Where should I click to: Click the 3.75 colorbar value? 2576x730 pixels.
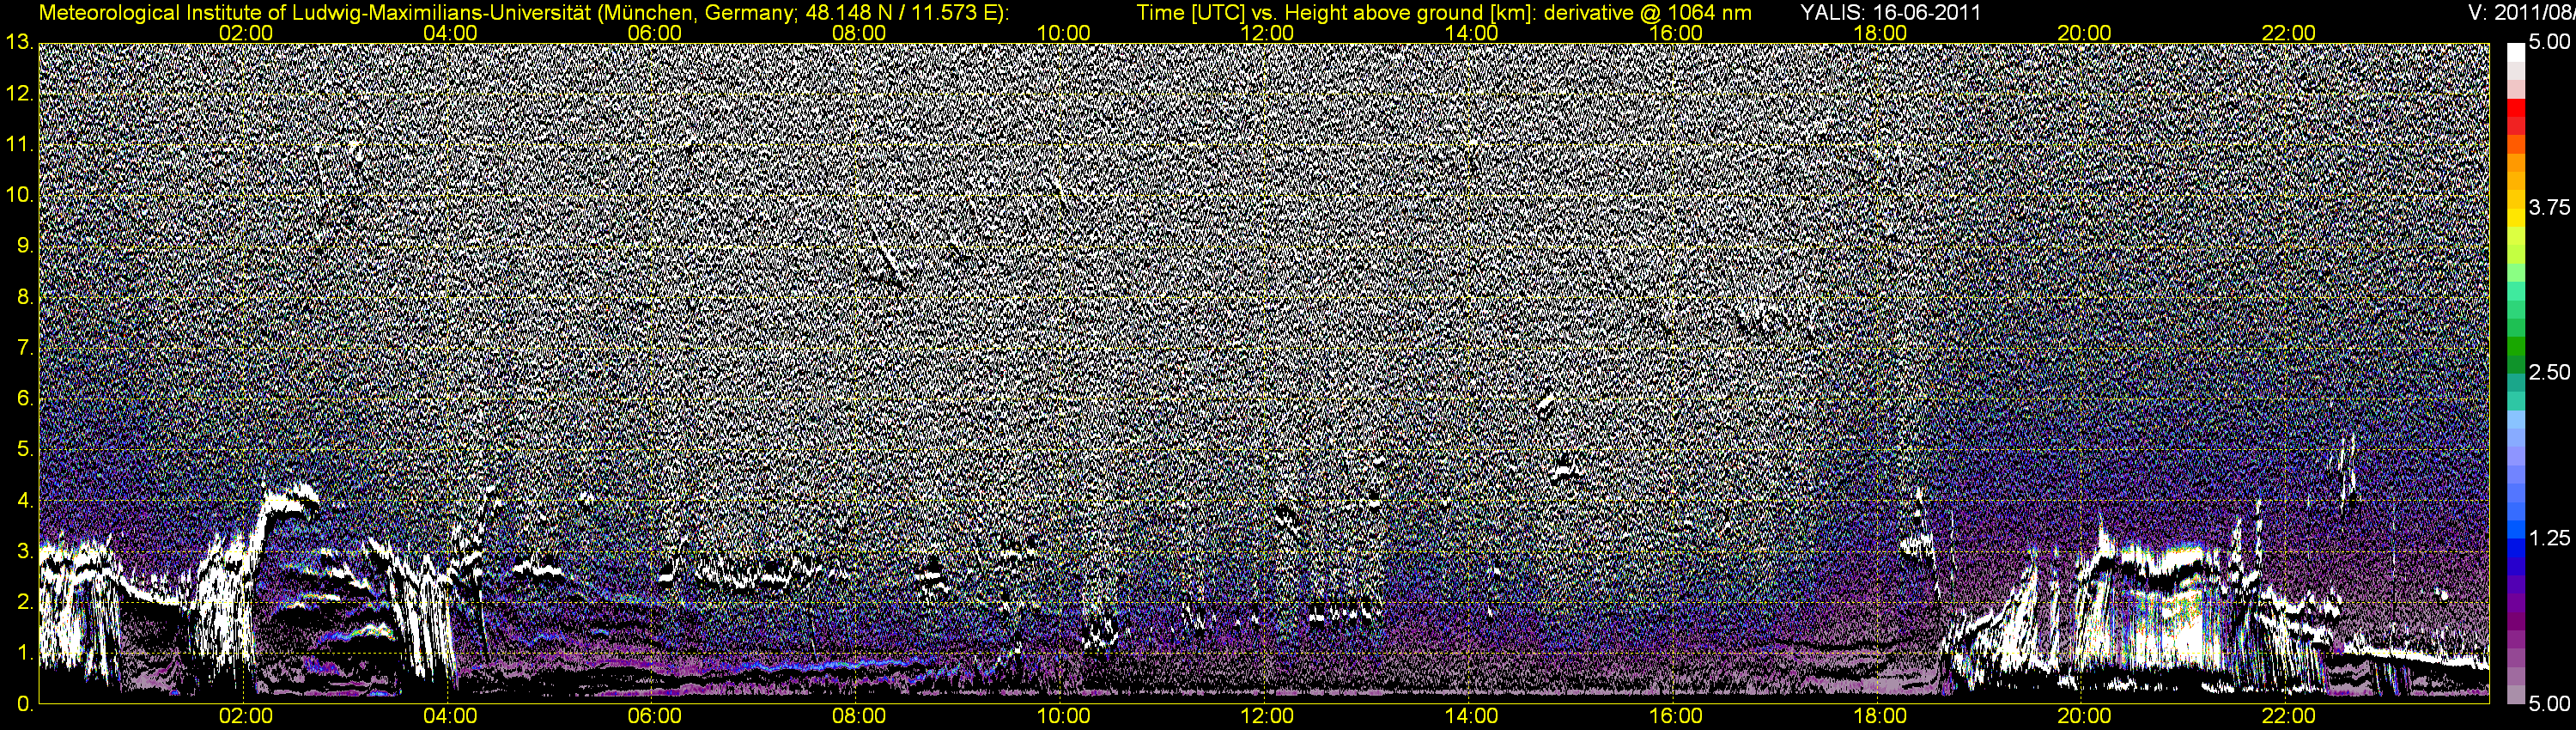pyautogui.click(x=2549, y=207)
